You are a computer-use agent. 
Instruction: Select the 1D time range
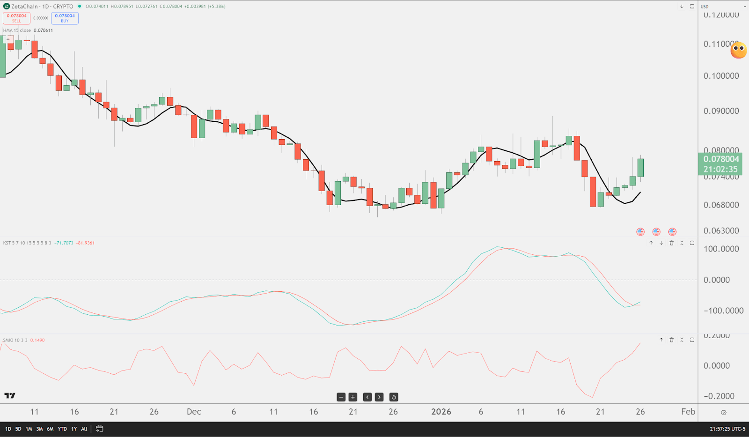[8, 429]
